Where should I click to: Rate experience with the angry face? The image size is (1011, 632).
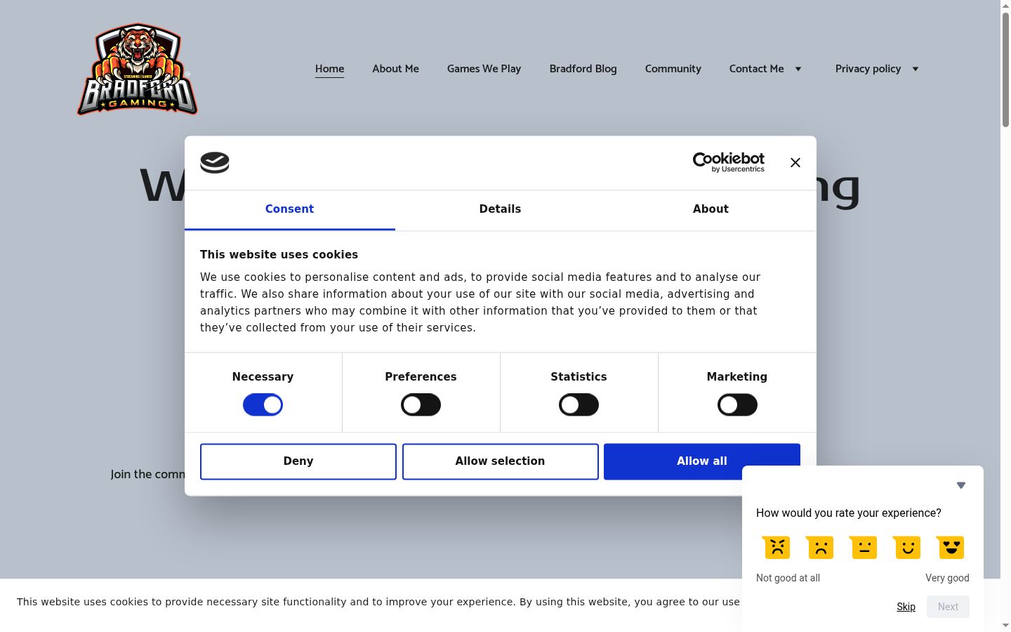click(777, 547)
